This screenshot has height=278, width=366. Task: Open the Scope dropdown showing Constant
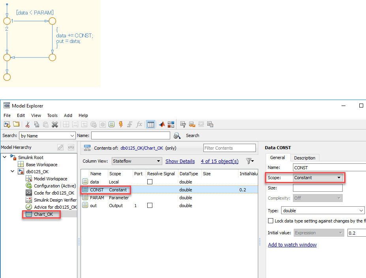pos(317,178)
